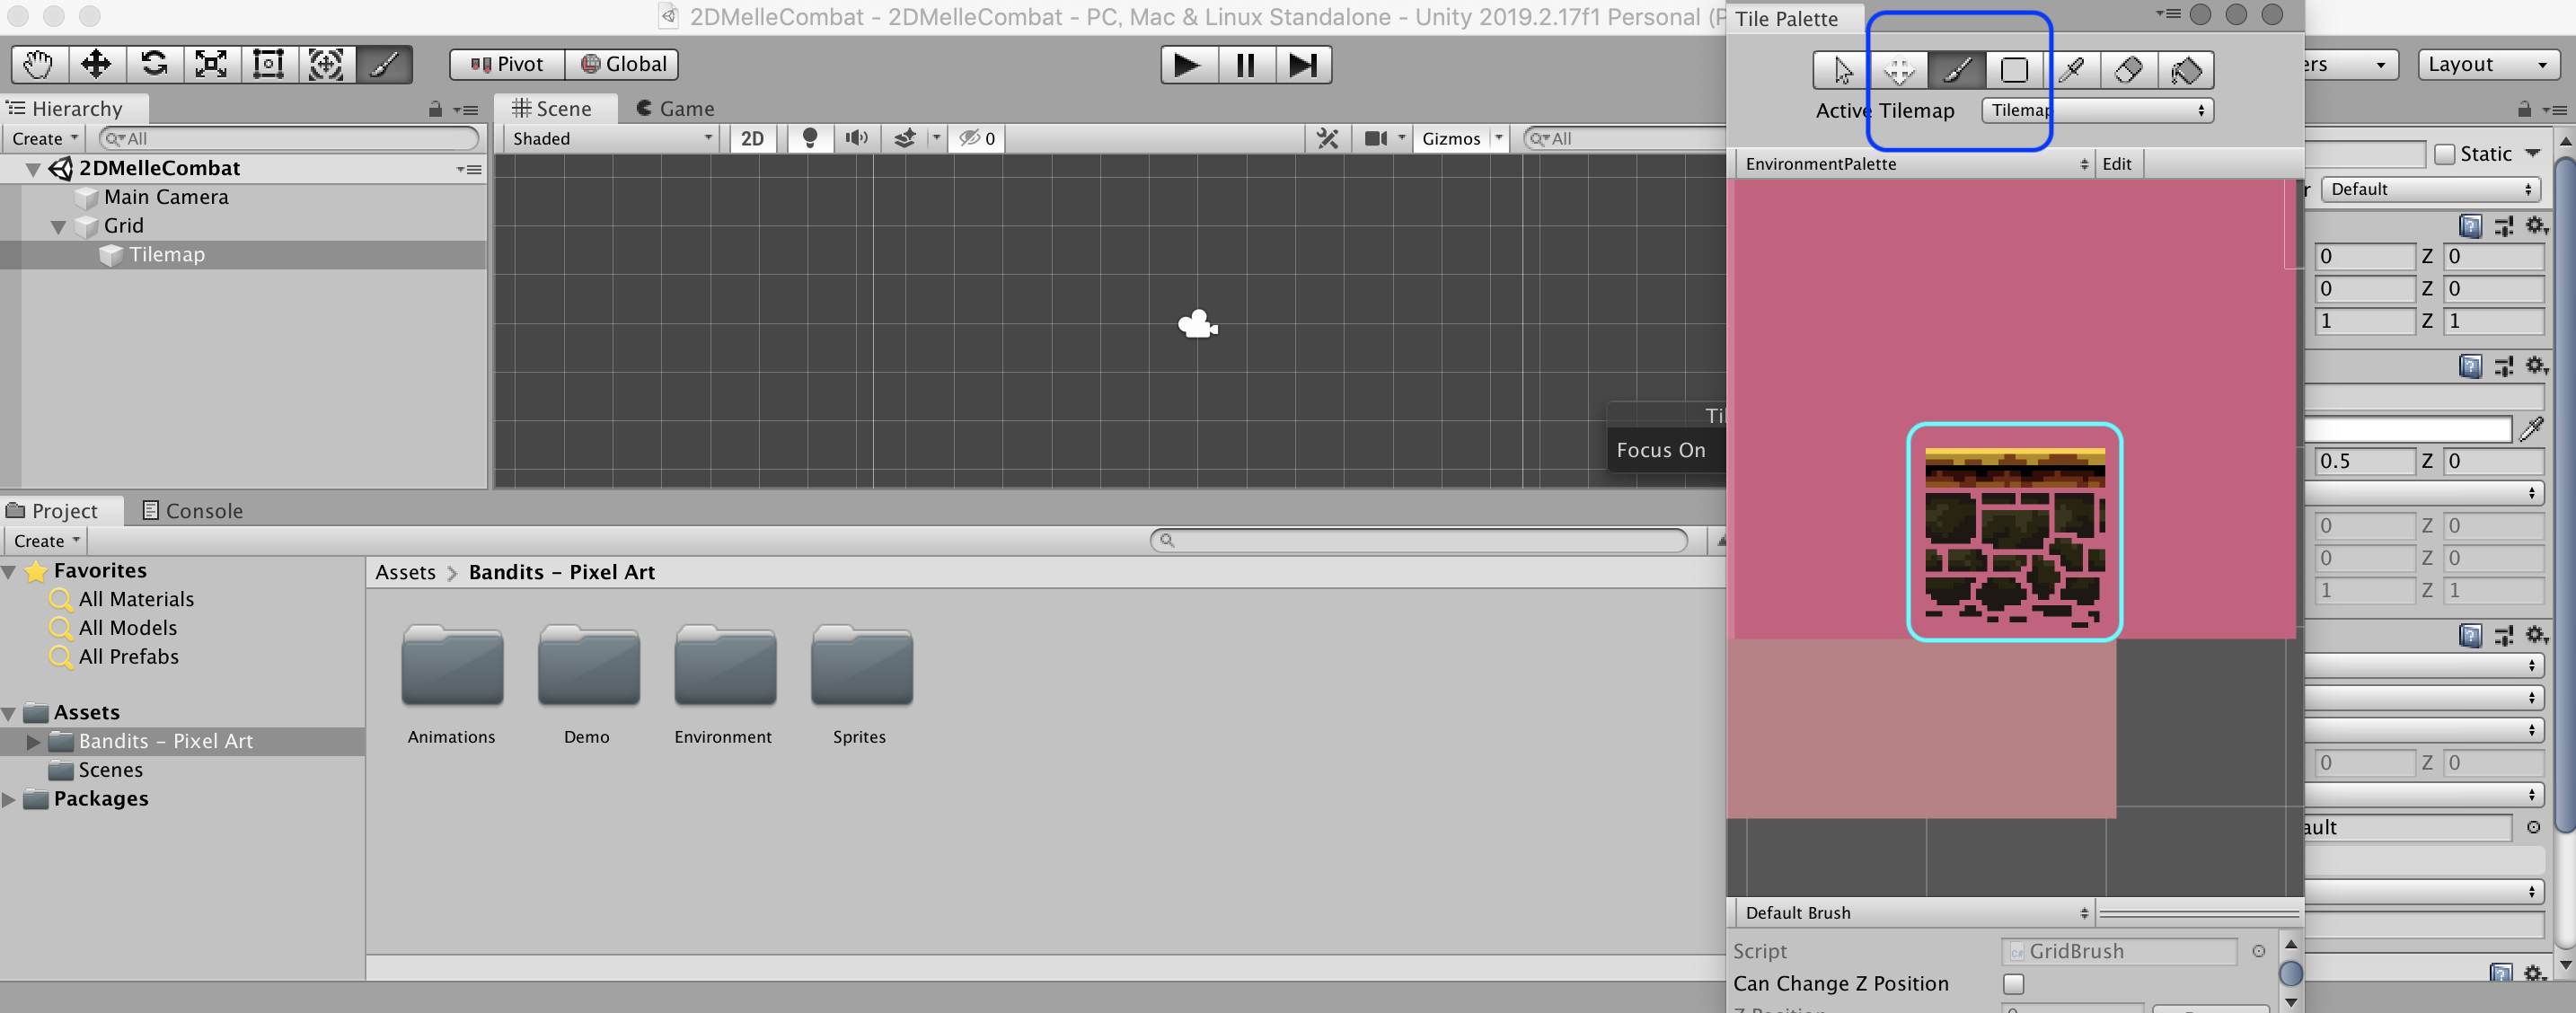Viewport: 2576px width, 1013px height.
Task: Toggle 2D view mode in Scene
Action: pyautogui.click(x=752, y=138)
